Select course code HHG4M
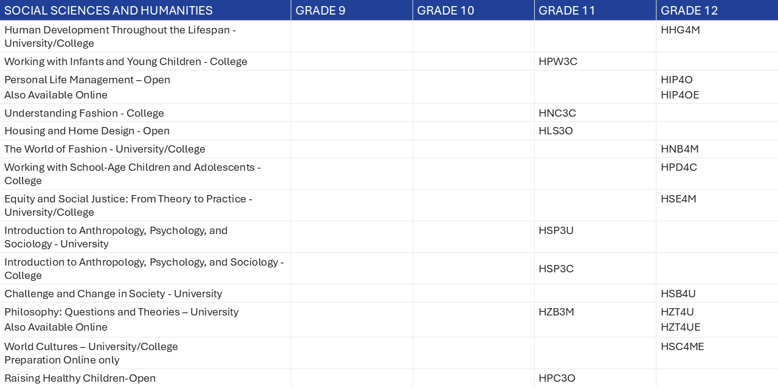 [680, 29]
